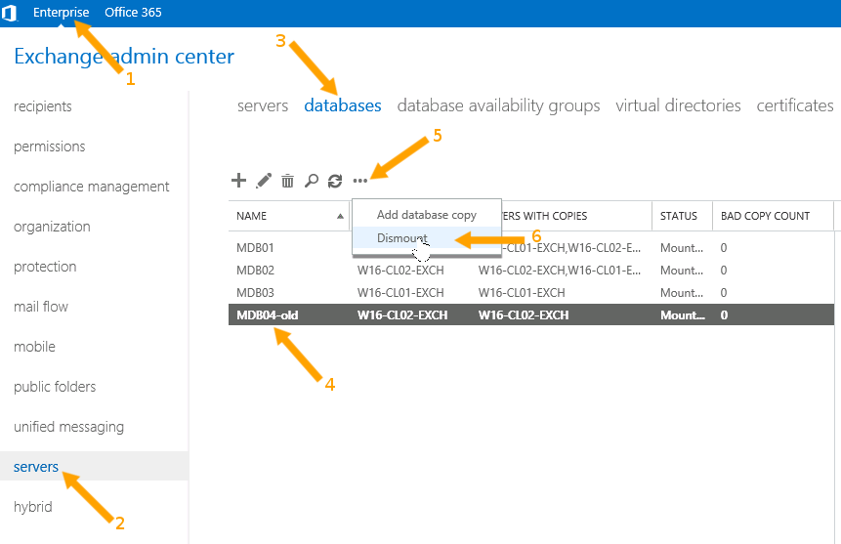
Task: Edit selected database with pencil icon
Action: pyautogui.click(x=264, y=181)
